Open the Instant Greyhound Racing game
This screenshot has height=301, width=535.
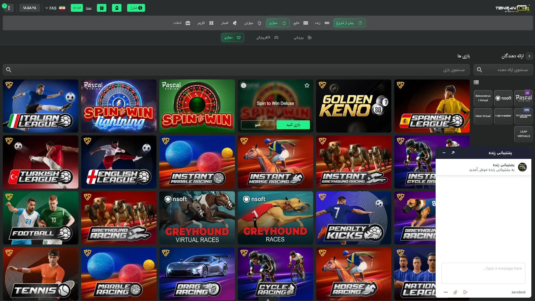click(354, 162)
